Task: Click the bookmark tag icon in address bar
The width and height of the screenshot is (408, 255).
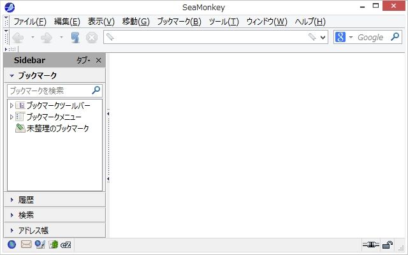Action: [x=312, y=37]
